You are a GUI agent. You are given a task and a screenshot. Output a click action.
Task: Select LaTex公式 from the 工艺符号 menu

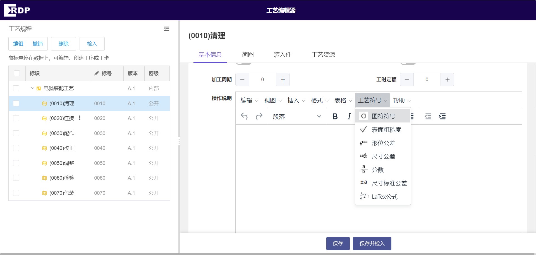tap(384, 196)
